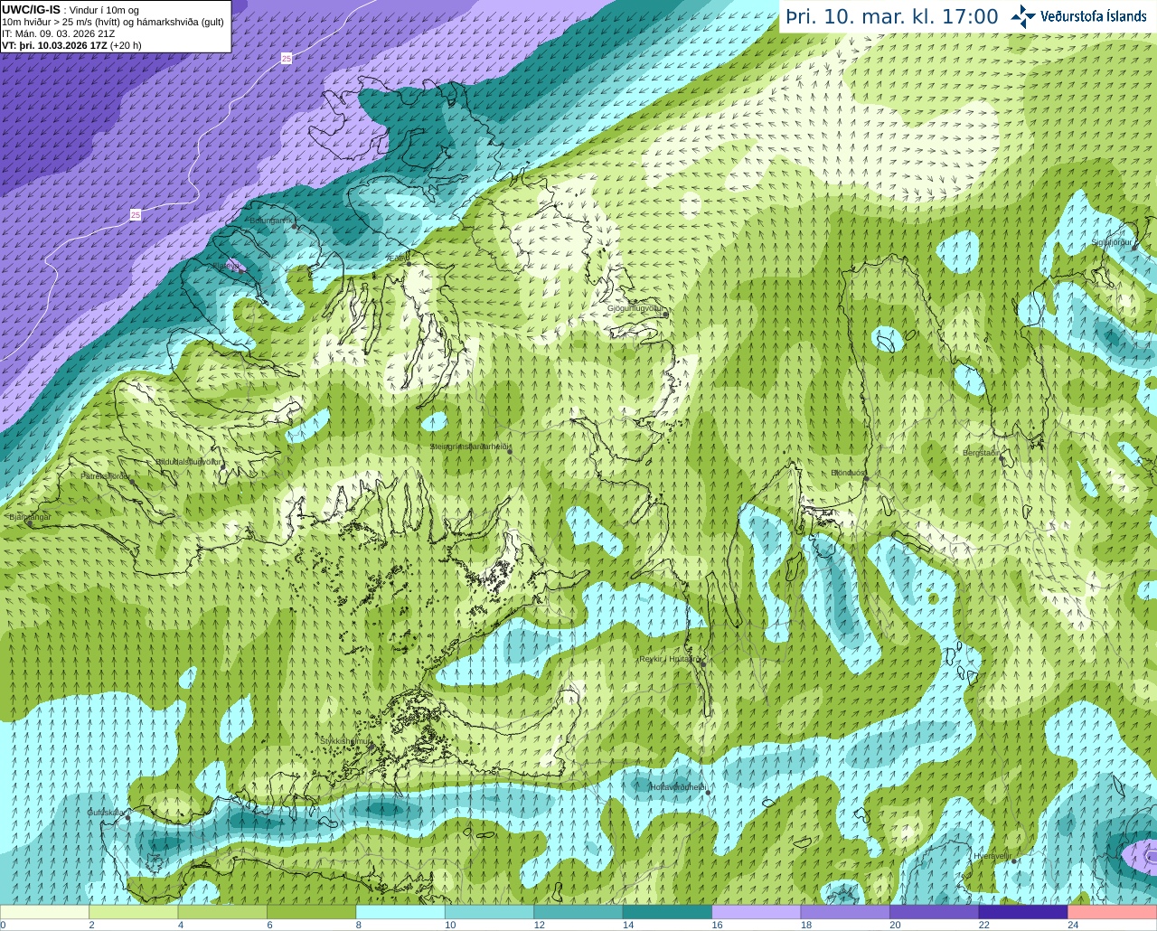Click the 'IT: Mán. 09. 03. 2026 21Z' line
Image resolution: width=1157 pixels, height=931 pixels.
tap(58, 33)
